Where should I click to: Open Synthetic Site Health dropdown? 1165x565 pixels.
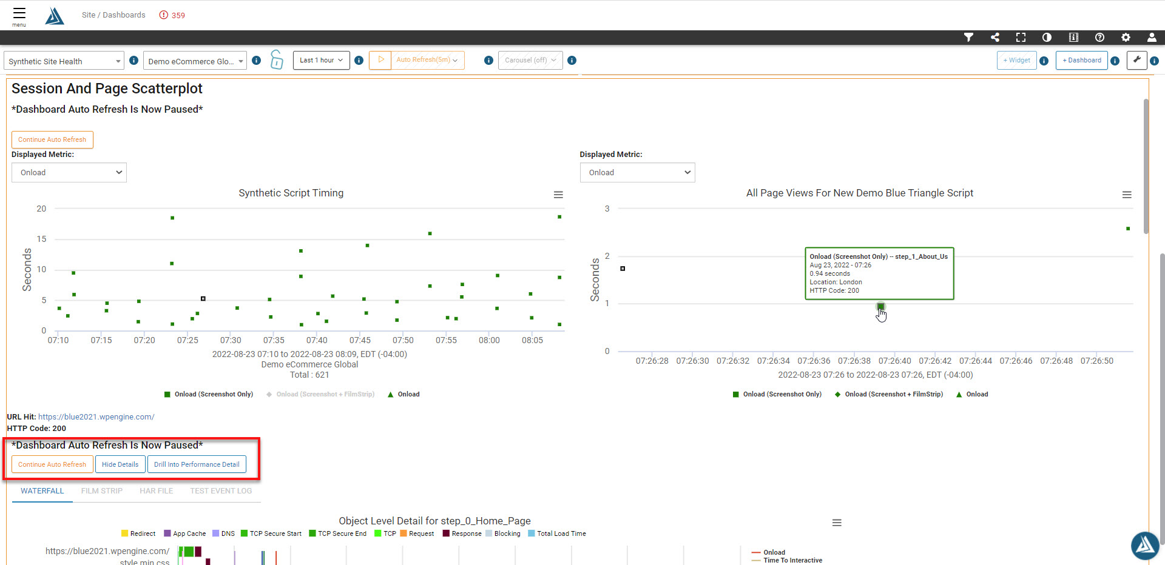64,61
